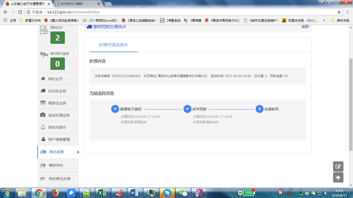The height and width of the screenshot is (198, 353).
Task: Check the 99% battery indicator in tray
Action: 248,192
